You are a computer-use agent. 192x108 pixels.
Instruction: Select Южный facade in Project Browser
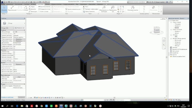177,46
